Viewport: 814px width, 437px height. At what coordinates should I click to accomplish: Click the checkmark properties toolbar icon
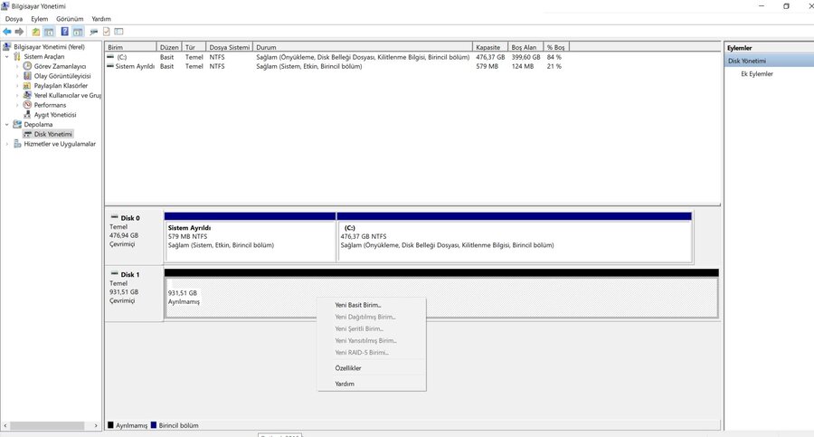(107, 32)
